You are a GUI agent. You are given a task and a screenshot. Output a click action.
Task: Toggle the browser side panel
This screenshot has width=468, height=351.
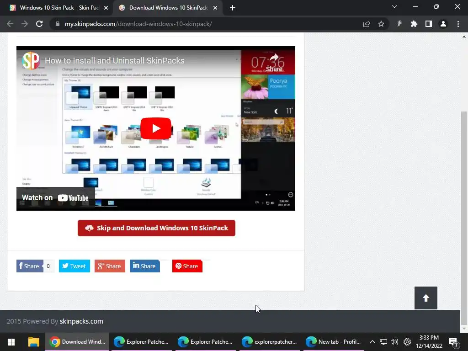point(429,24)
